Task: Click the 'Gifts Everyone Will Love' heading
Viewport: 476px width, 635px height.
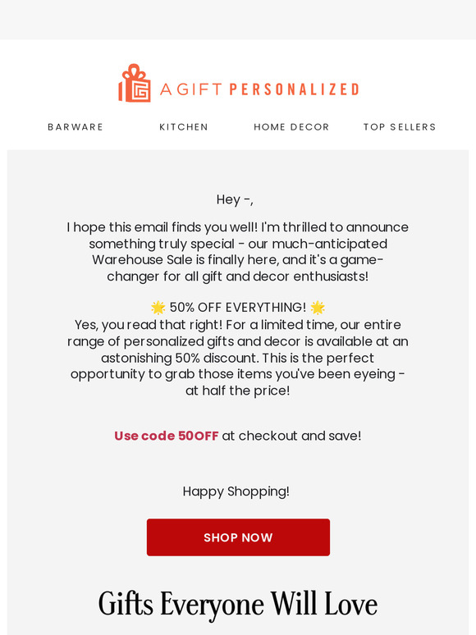Action: pos(238,604)
